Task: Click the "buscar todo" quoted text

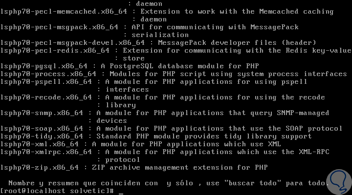Action: 252,183
